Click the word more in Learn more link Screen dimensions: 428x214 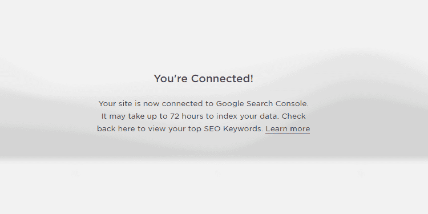point(300,129)
